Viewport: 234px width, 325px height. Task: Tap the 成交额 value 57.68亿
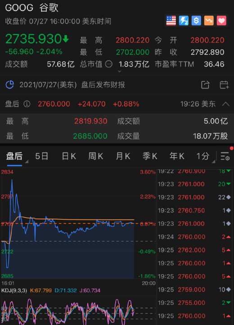point(61,64)
